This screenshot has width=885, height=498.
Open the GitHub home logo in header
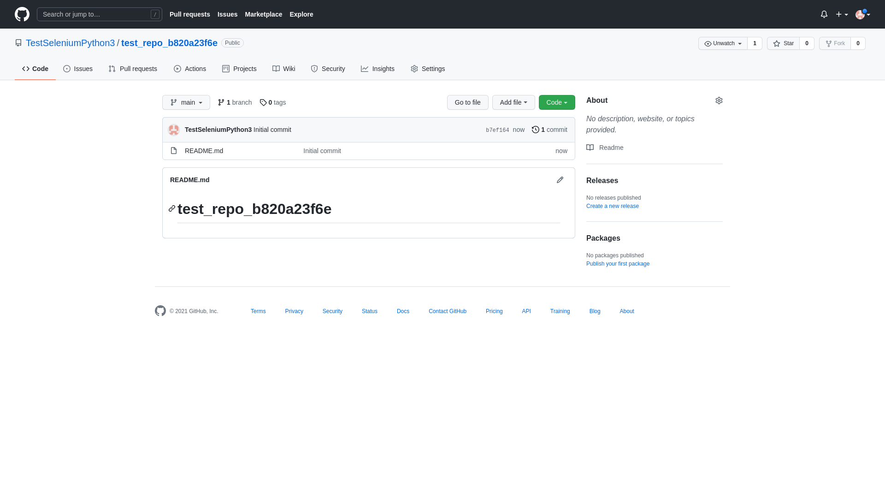pos(22,14)
